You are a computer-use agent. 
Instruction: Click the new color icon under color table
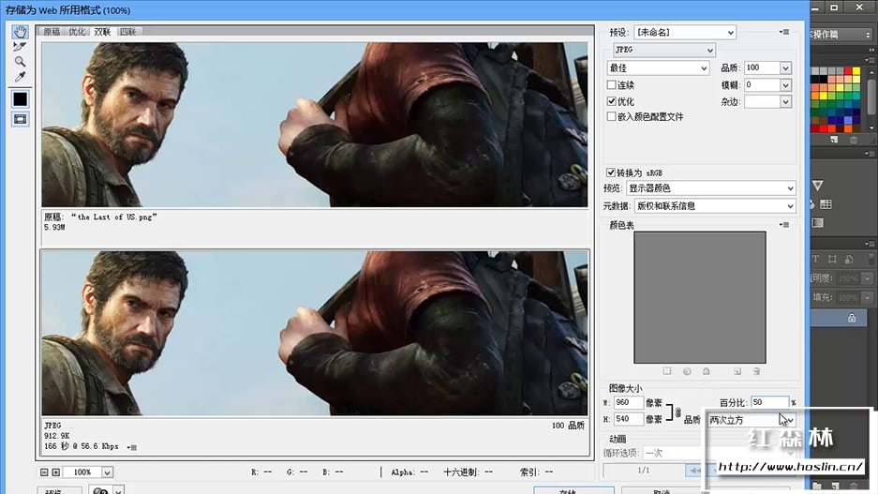pyautogui.click(x=737, y=371)
